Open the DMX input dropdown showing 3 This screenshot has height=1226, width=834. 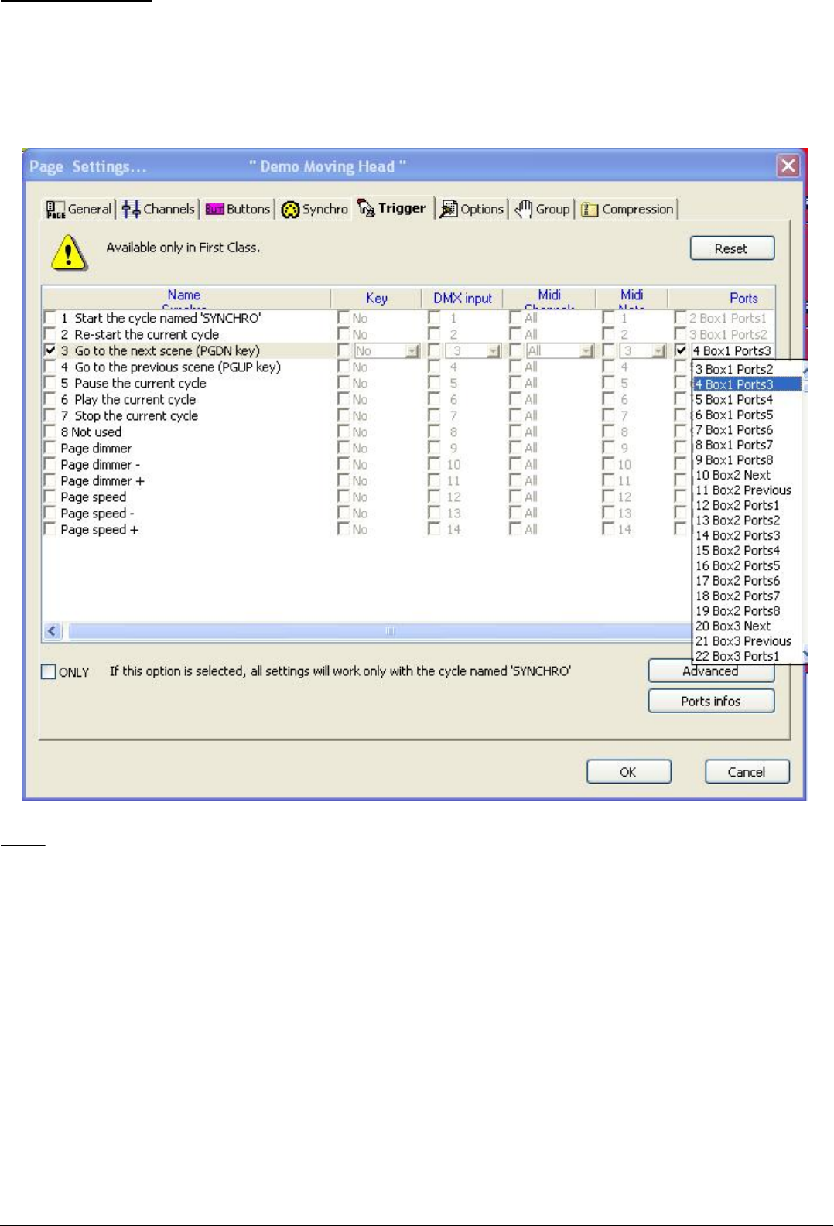tap(494, 351)
